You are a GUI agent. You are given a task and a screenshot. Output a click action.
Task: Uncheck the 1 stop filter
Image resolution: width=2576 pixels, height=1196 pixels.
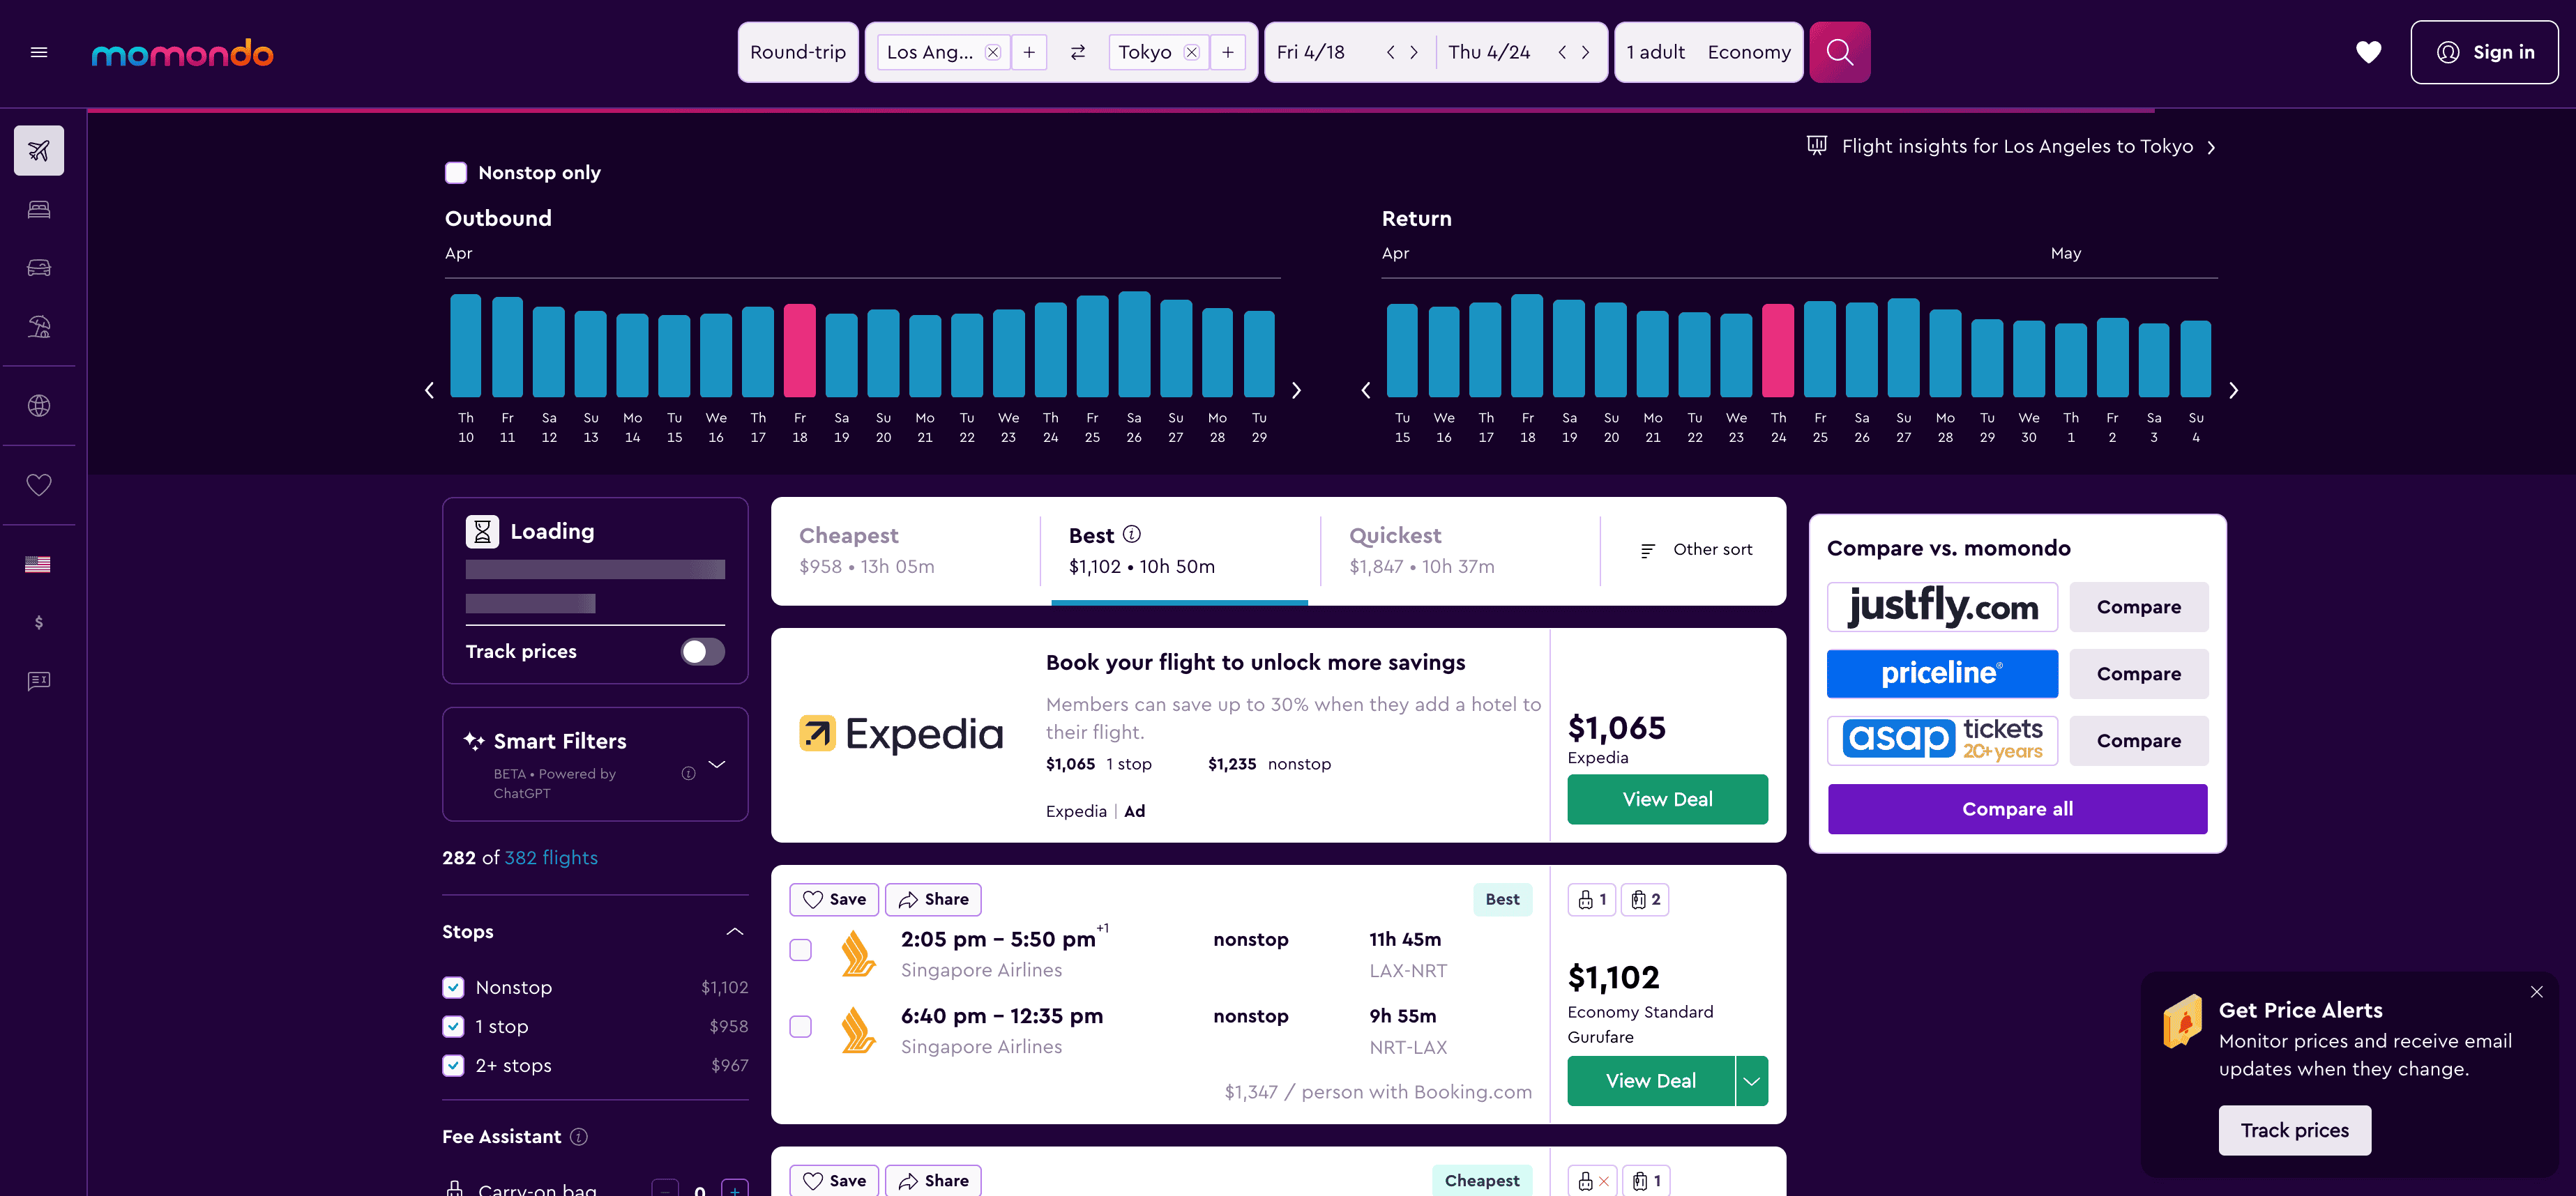(x=453, y=1026)
